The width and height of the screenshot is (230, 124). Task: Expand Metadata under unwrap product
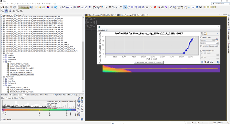click(x=4, y=56)
